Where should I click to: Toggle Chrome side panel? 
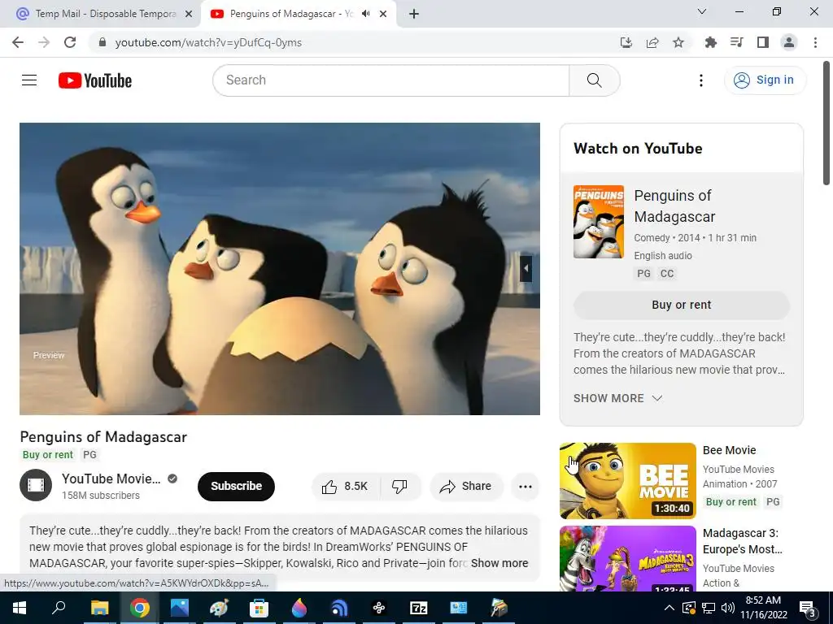763,42
